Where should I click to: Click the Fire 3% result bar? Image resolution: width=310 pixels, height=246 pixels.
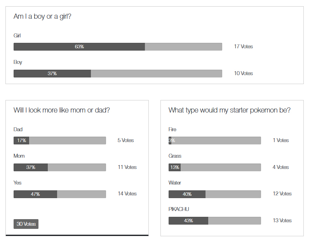pos(215,141)
